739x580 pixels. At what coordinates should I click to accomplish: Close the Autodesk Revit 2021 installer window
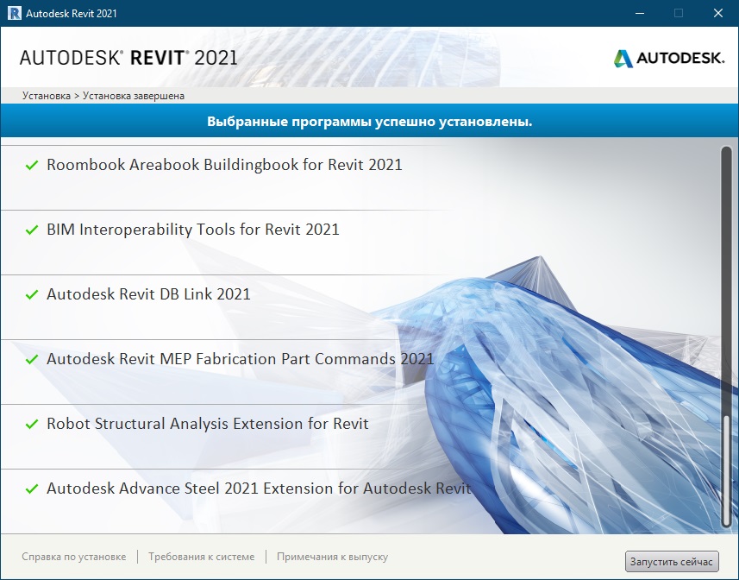[x=718, y=13]
